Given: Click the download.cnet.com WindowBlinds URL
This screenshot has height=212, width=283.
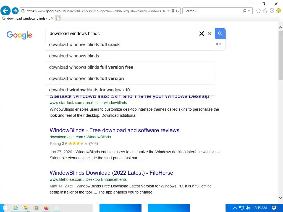Looking at the screenshot, I should (x=80, y=137).
